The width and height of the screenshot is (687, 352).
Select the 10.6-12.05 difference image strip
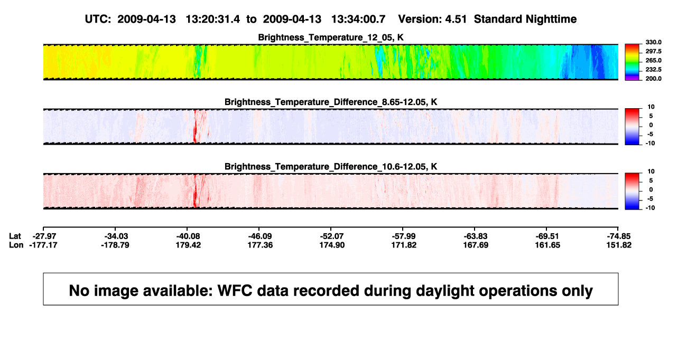[x=330, y=191]
